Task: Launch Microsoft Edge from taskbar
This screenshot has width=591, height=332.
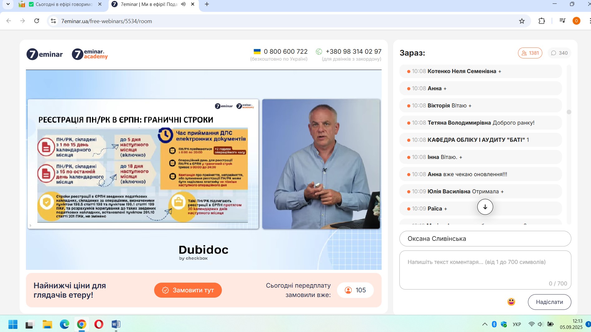Action: [x=65, y=324]
